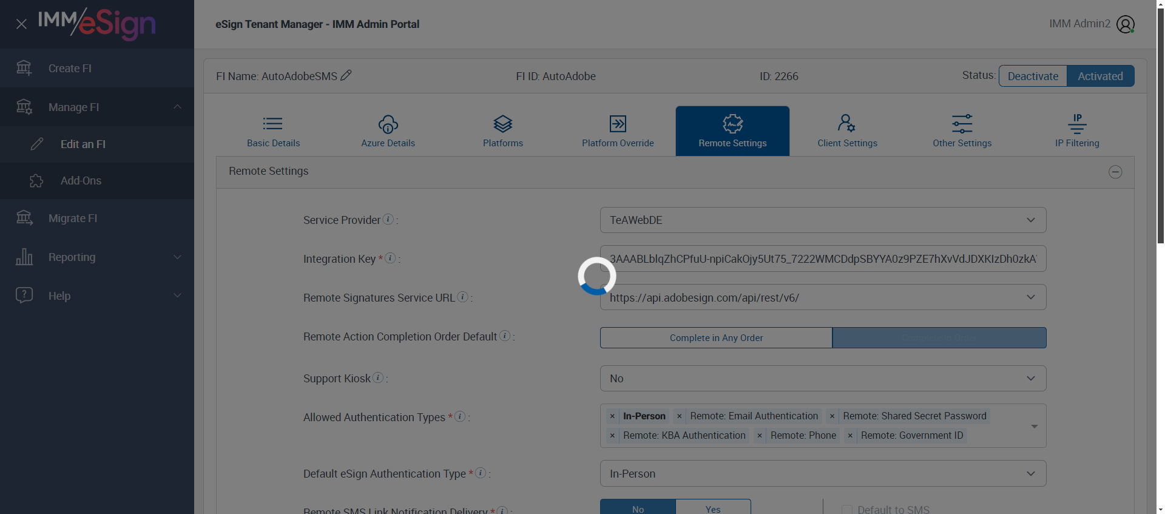
Task: Click the ID: 2266 text
Action: 779,76
